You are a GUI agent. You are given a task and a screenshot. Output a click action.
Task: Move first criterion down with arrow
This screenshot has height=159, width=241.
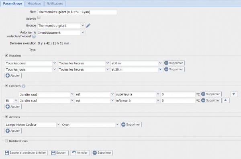234,94
